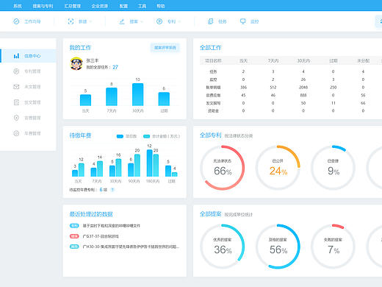Expand the 专利 toolbar dropdown arrow
This screenshot has width=382, height=287.
(179, 21)
